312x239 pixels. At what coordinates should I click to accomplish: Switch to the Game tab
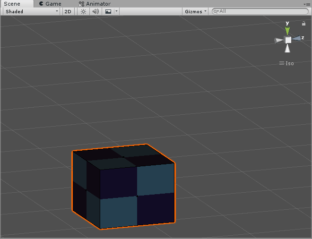(50, 4)
